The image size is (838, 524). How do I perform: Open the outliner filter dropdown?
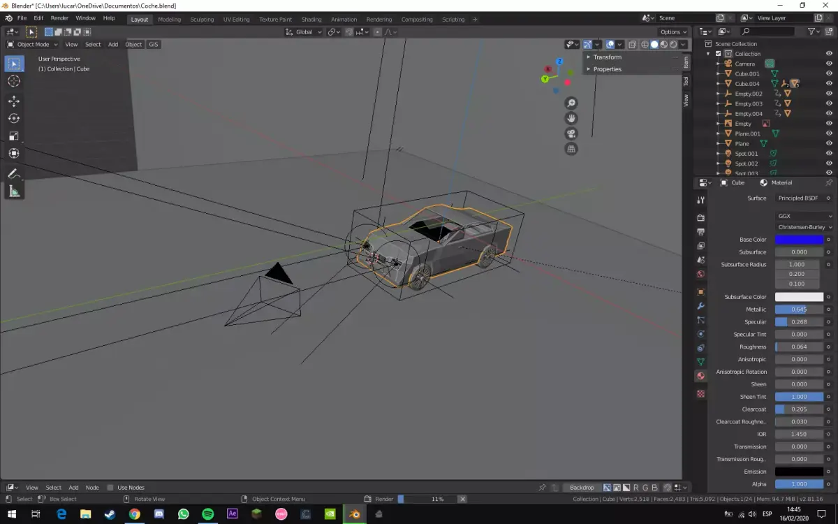(x=814, y=31)
